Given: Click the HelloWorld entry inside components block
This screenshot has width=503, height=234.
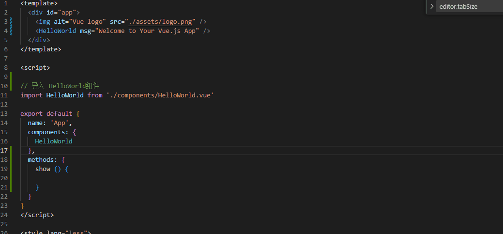Looking at the screenshot, I should pyautogui.click(x=54, y=141).
